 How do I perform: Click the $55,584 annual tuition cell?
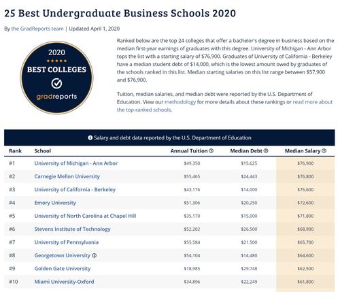pyautogui.click(x=192, y=242)
